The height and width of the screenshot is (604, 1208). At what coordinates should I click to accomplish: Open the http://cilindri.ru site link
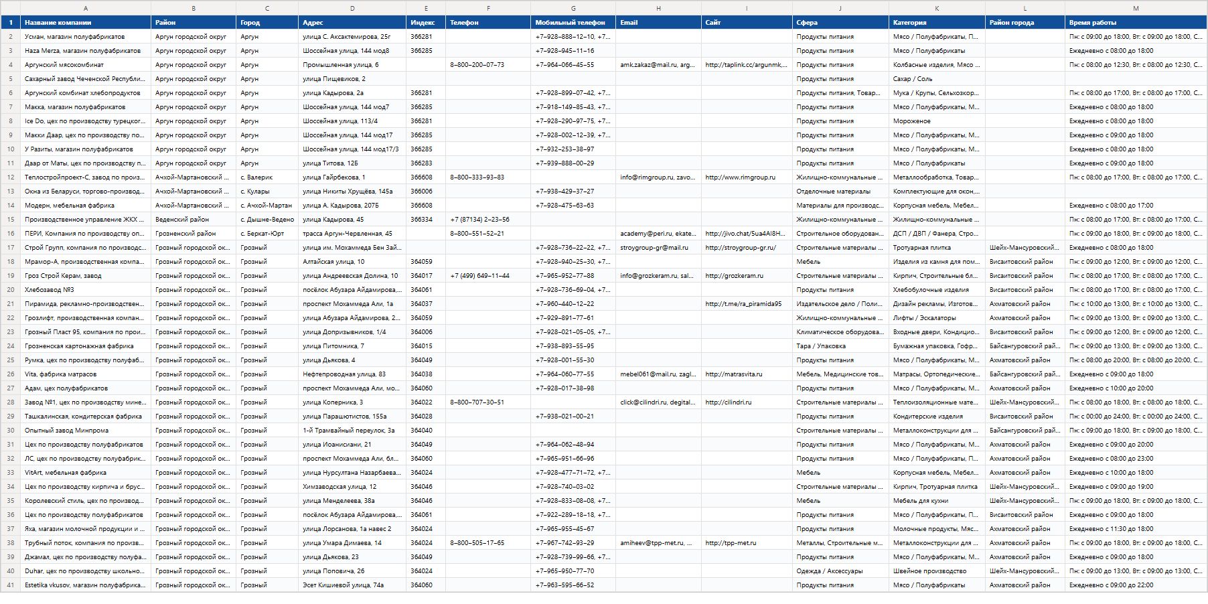(x=728, y=402)
